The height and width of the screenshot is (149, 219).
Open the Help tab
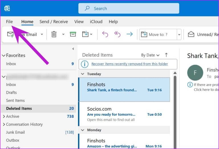tap(113, 22)
